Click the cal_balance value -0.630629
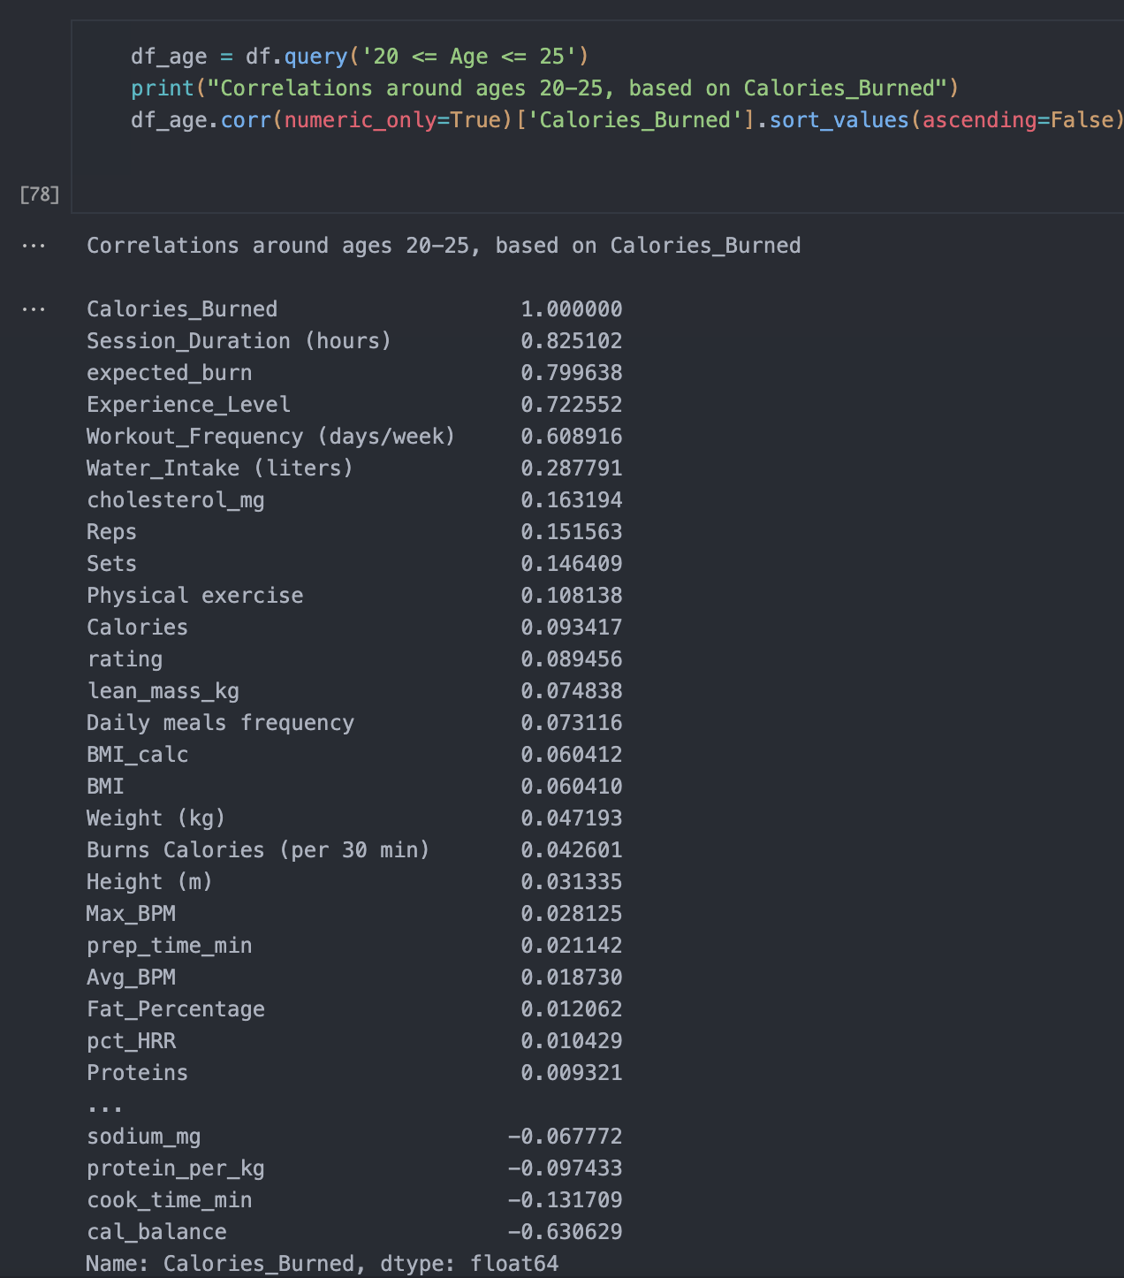Screen dimensions: 1124x1278 click(x=565, y=1232)
